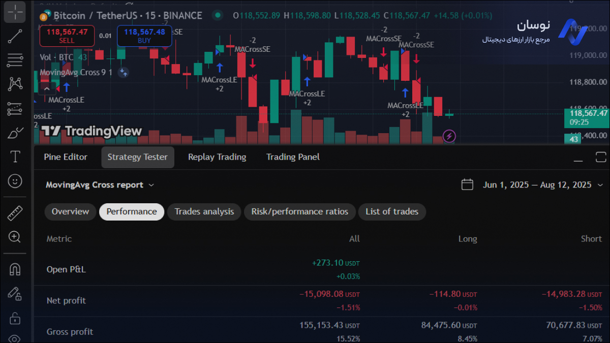Click the Net profit metric row

coord(322,301)
